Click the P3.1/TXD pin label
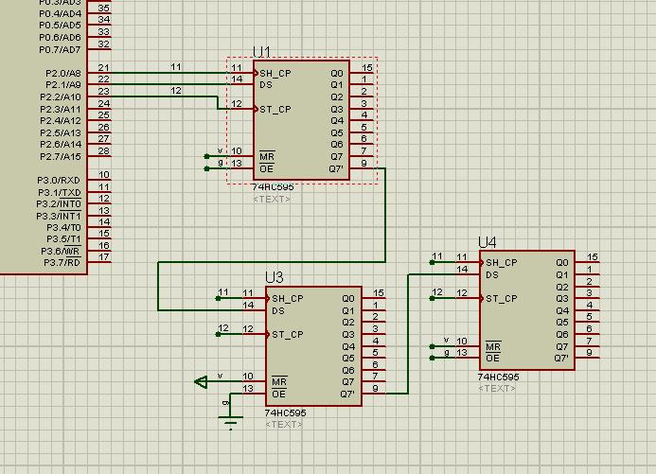Viewport: 656px width, 474px height. click(60, 193)
